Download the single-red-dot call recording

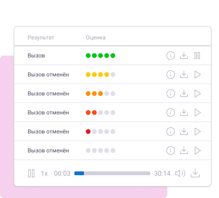point(184,132)
